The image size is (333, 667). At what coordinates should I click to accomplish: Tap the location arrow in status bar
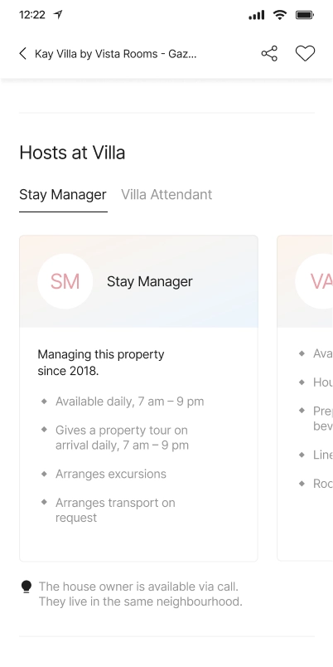click(x=58, y=14)
